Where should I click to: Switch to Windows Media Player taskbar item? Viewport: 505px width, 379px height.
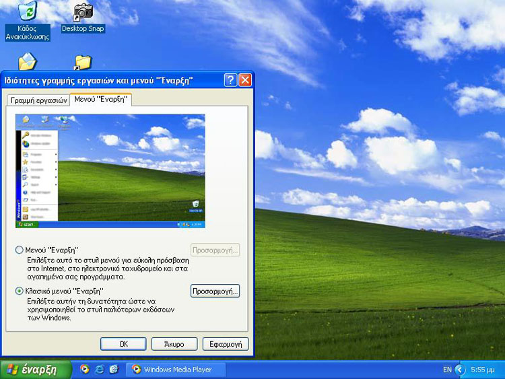176,370
